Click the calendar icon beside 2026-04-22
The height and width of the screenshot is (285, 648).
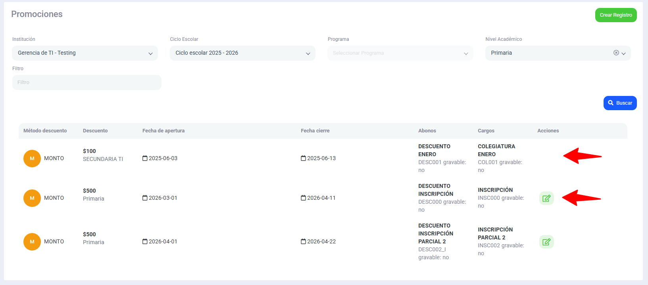pyautogui.click(x=303, y=241)
